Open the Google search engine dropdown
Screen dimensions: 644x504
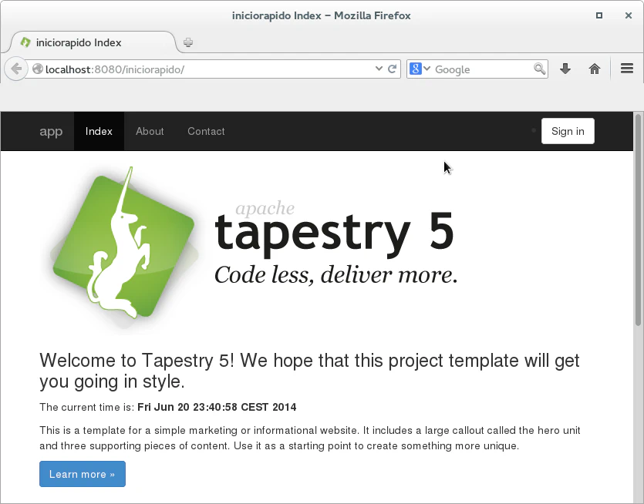[420, 69]
